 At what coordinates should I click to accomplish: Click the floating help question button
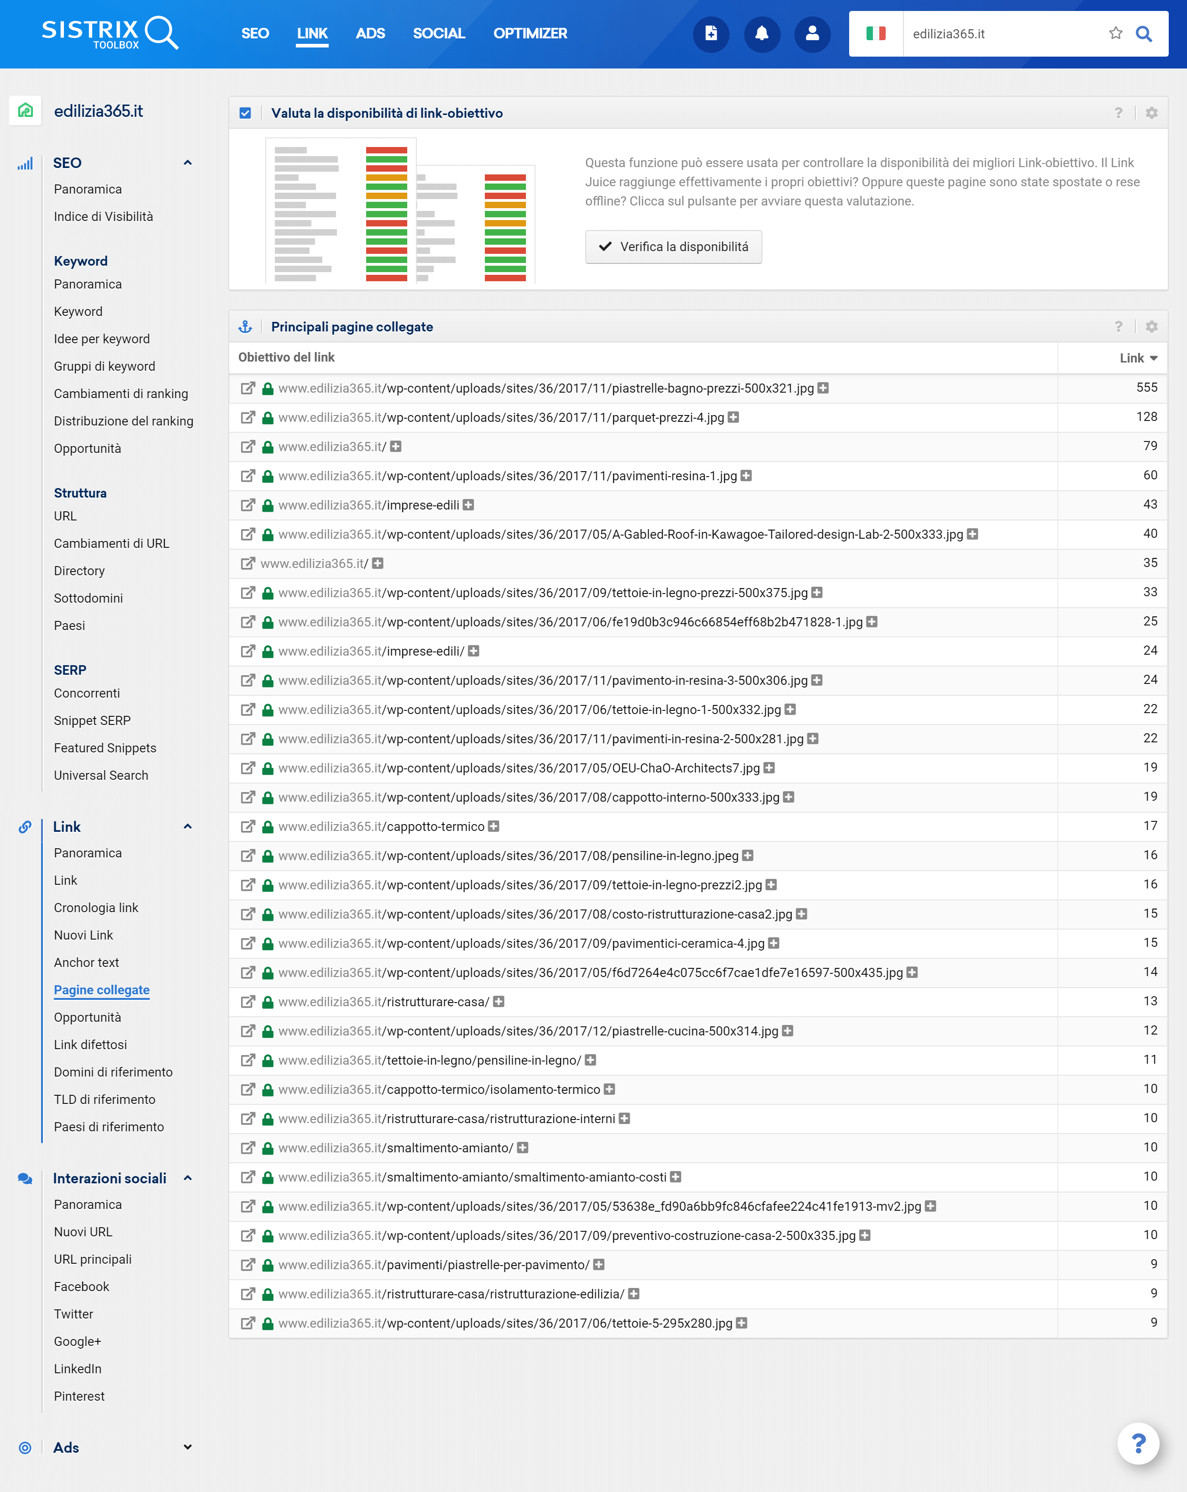(x=1139, y=1444)
